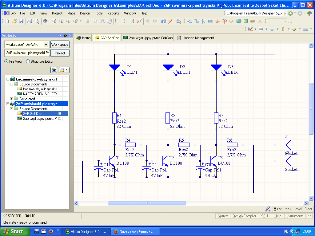Expand the Generated folder in tree
Screen dimensions: 315x236
click(x=12, y=99)
